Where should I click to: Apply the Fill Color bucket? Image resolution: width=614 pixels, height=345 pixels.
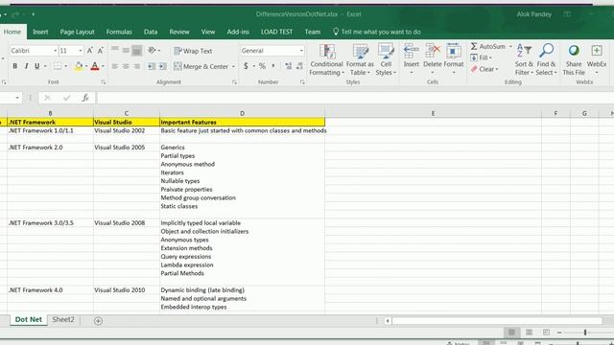[79, 66]
